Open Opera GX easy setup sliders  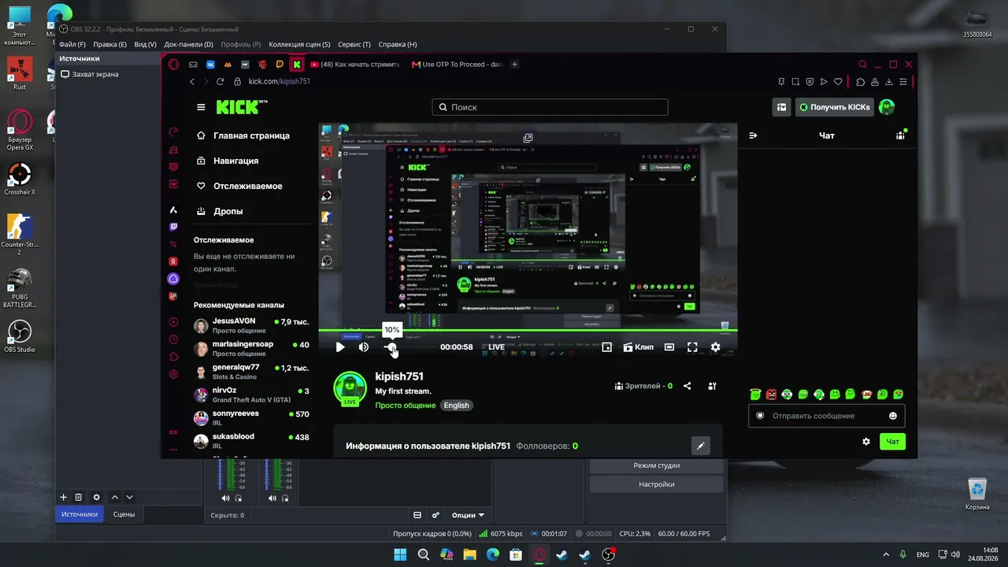click(903, 82)
